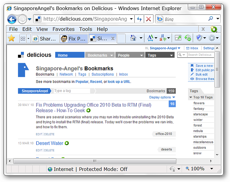Click the vertical scrollbar thumb
Screen dimensions: 230x182
217,69
